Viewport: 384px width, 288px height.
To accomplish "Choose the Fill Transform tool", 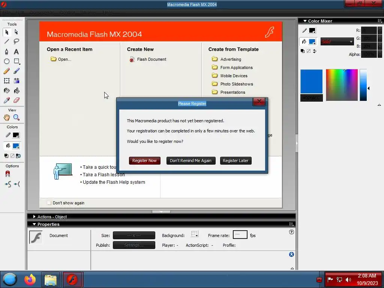I will point(16,81).
